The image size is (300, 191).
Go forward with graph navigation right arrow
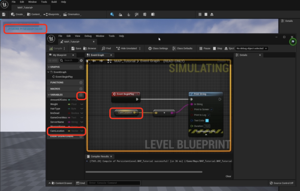click(101, 61)
